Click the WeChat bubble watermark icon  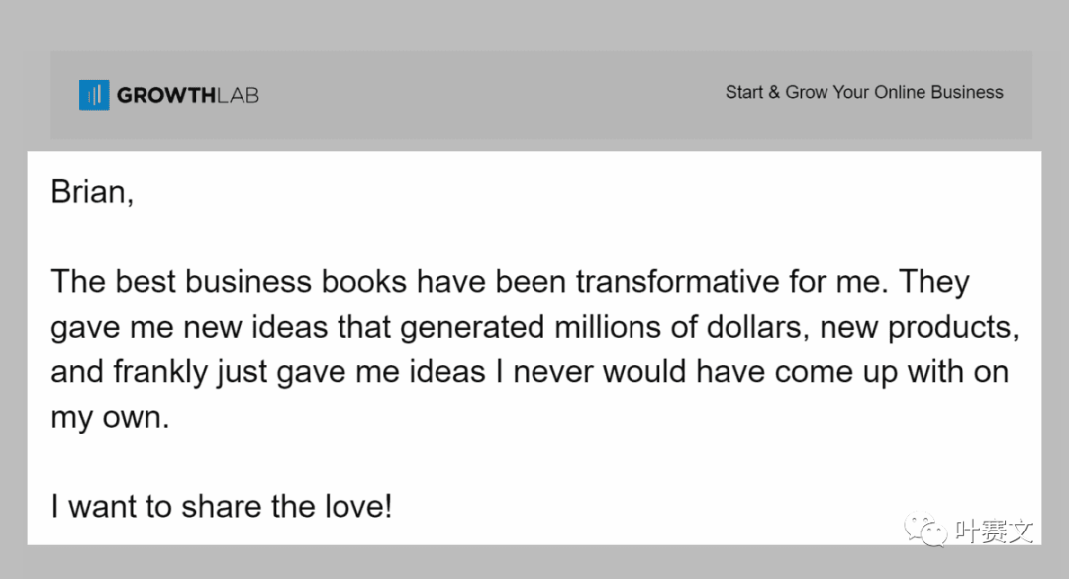925,530
